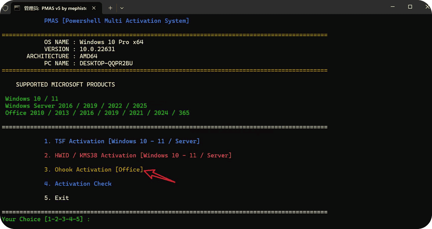Click the PC NAME DESKTOP-QQPR2BU line
Screen dimensions: 432x229
(x=88, y=63)
